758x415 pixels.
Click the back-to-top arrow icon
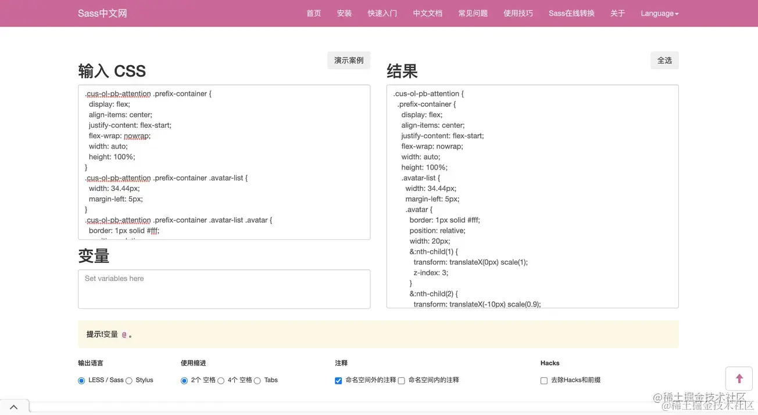click(739, 378)
